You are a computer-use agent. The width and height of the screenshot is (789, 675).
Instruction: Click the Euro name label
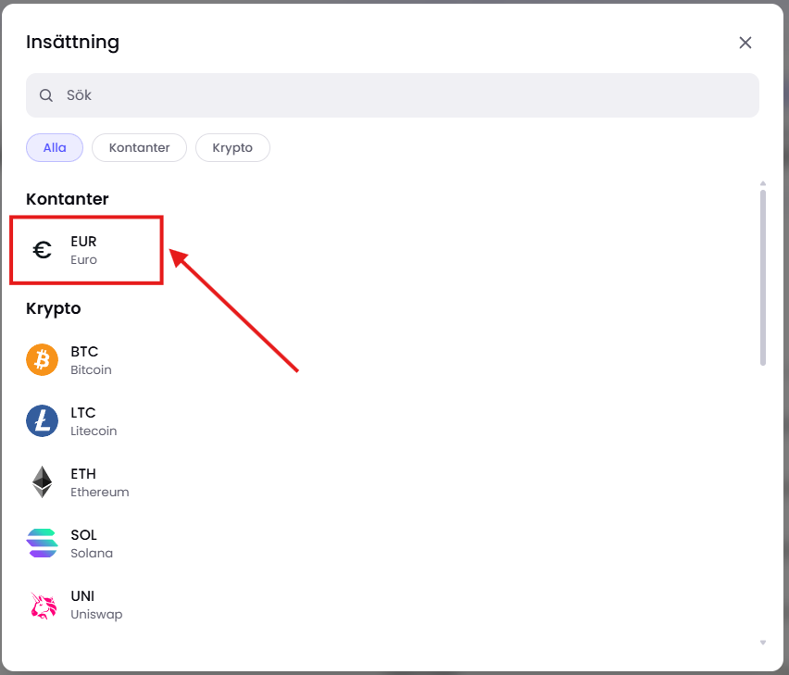click(83, 259)
